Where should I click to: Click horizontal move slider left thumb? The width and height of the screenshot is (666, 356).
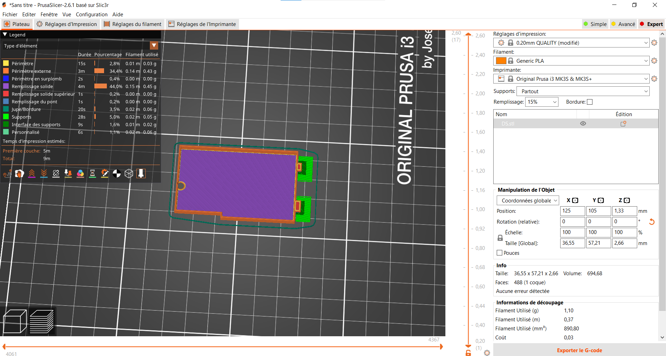(x=4, y=347)
